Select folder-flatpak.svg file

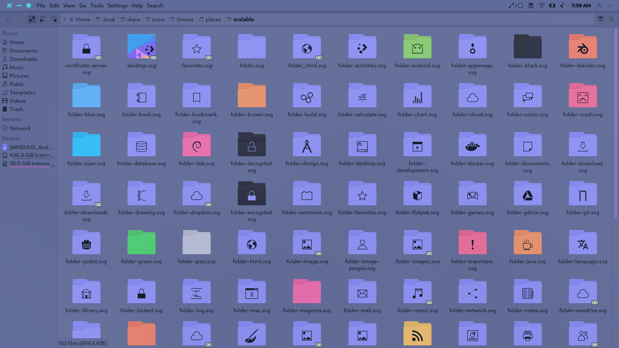[x=417, y=194]
